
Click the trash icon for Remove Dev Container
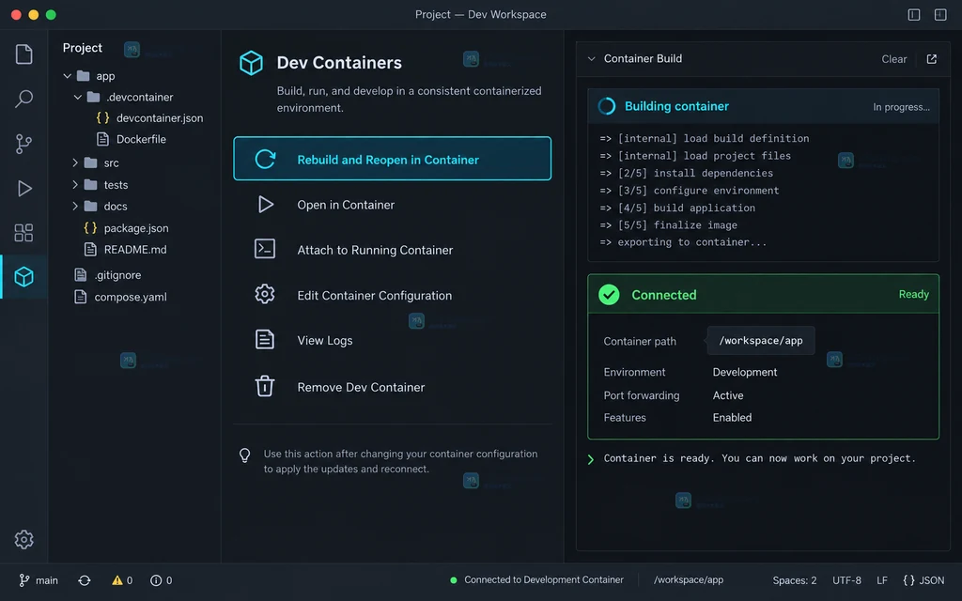click(264, 386)
